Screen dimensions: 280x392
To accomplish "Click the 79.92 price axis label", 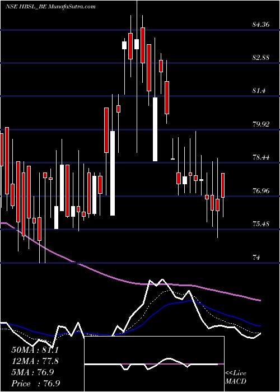I will tap(260, 124).
